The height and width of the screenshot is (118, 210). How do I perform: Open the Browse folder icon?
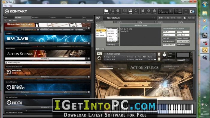(x=106, y=11)
